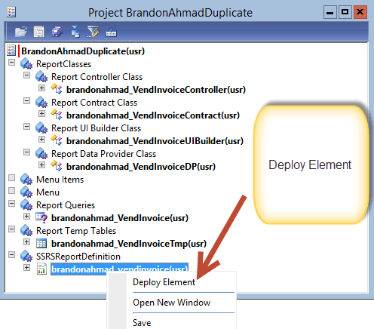The width and height of the screenshot is (374, 329).
Task: Choose Deploy Element from context menu
Action: (164, 282)
